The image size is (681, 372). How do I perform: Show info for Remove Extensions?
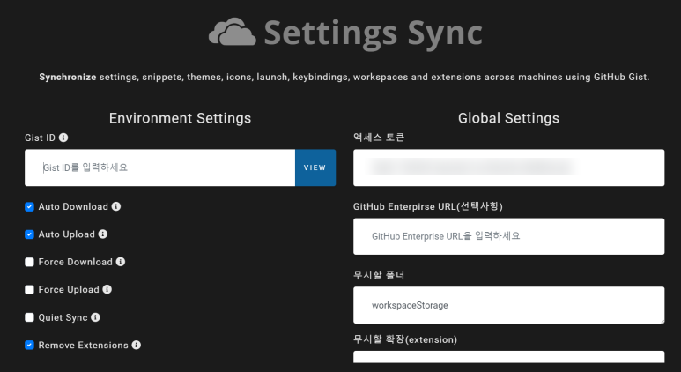137,345
